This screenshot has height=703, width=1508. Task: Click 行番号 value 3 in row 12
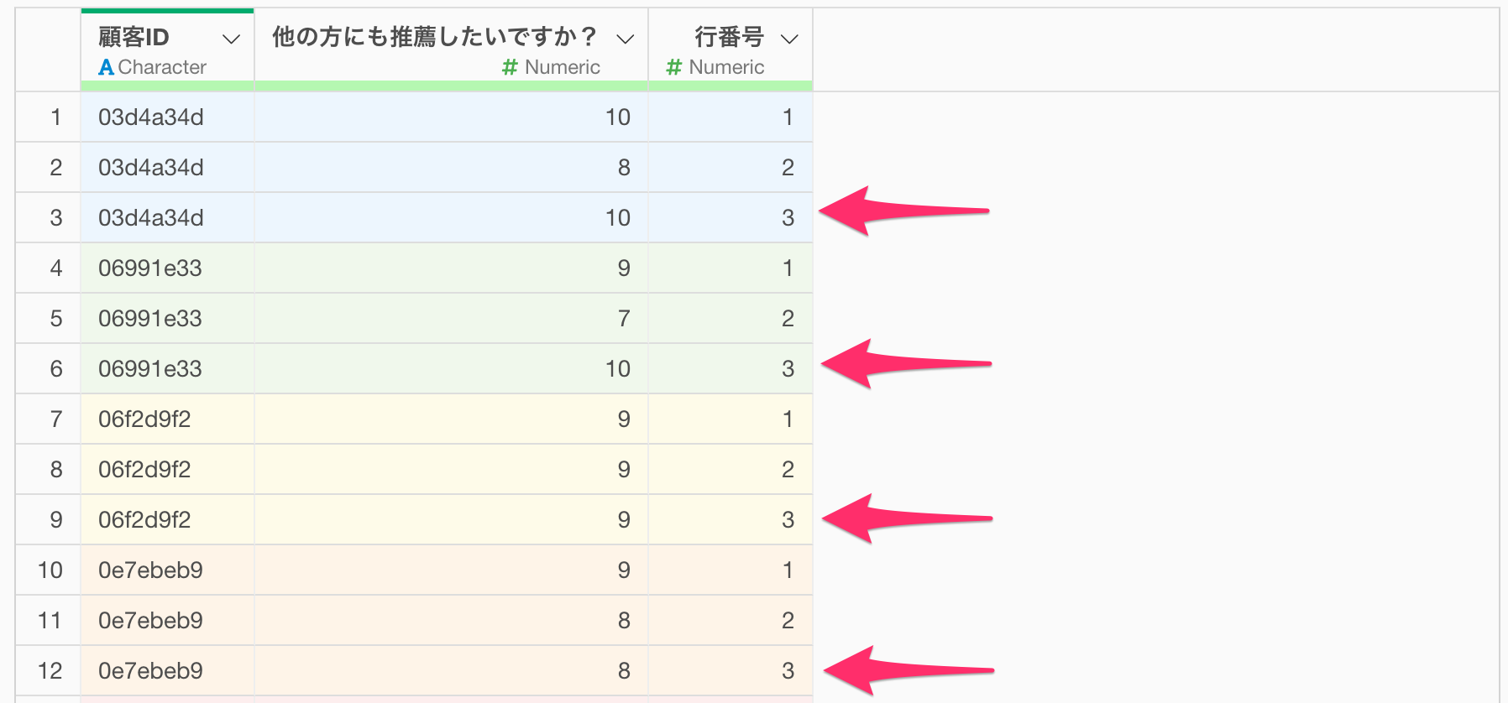point(788,671)
